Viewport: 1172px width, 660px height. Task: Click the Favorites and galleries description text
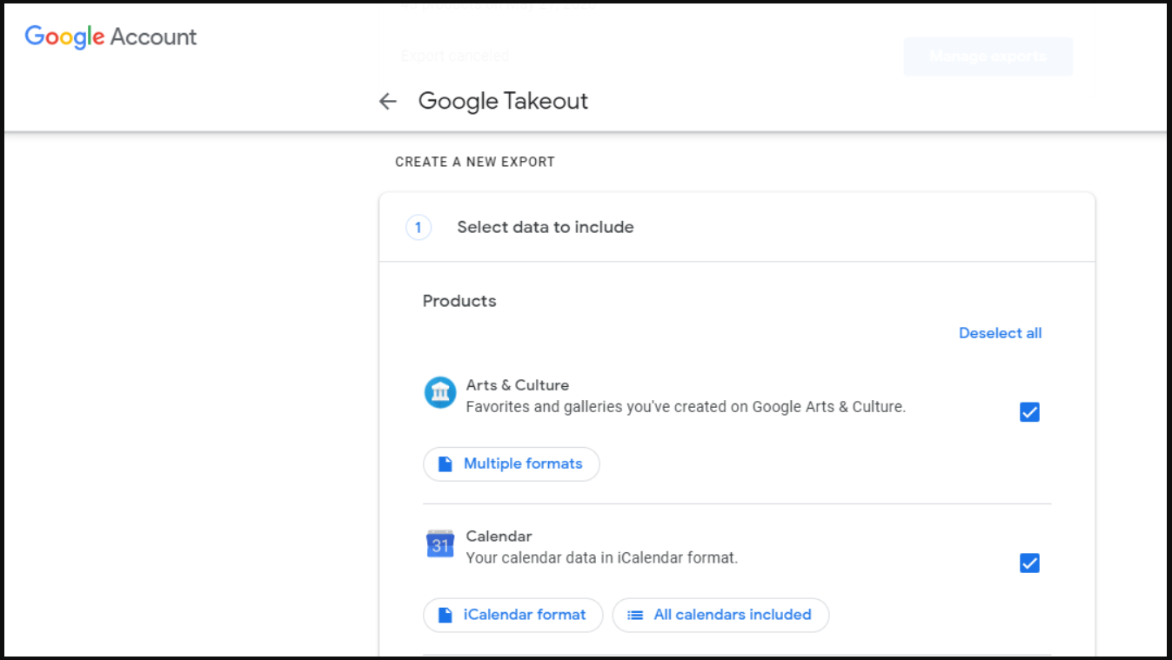pos(686,407)
